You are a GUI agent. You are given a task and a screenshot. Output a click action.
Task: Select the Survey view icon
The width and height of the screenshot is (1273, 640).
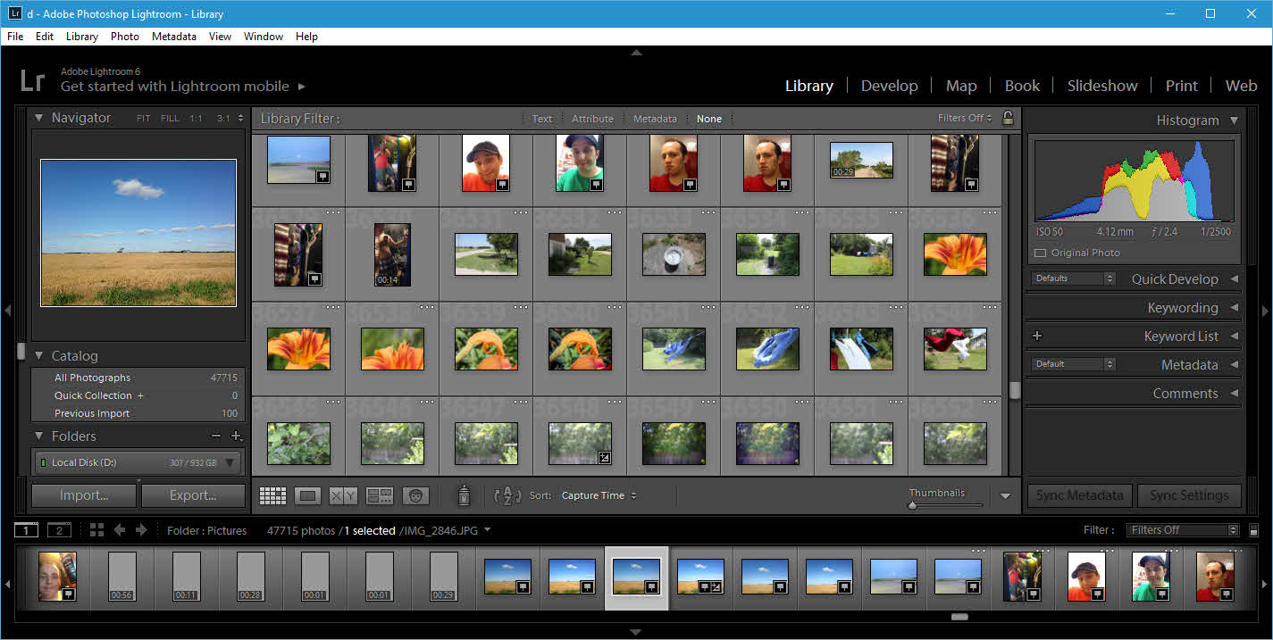(380, 495)
